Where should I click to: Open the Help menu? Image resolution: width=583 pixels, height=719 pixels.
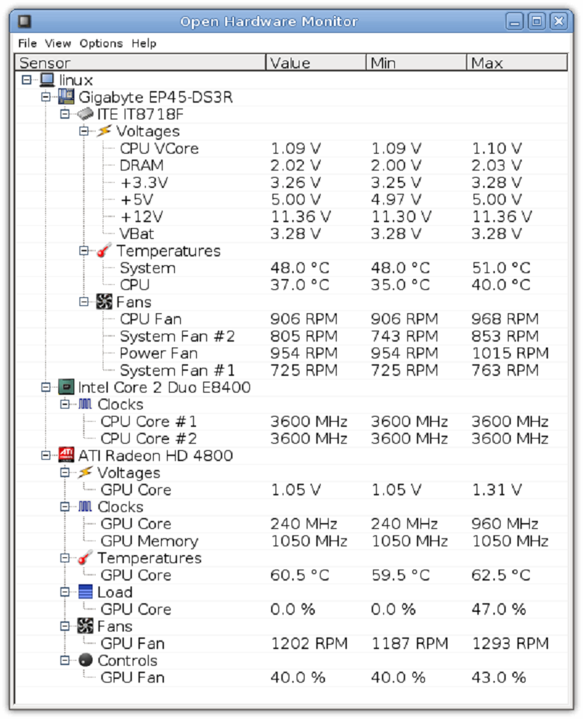coord(144,43)
